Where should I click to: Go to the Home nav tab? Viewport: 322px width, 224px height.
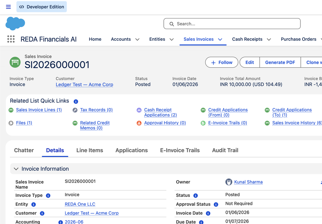(x=95, y=39)
